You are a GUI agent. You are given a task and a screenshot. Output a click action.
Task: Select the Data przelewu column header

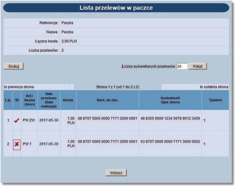[49, 100]
